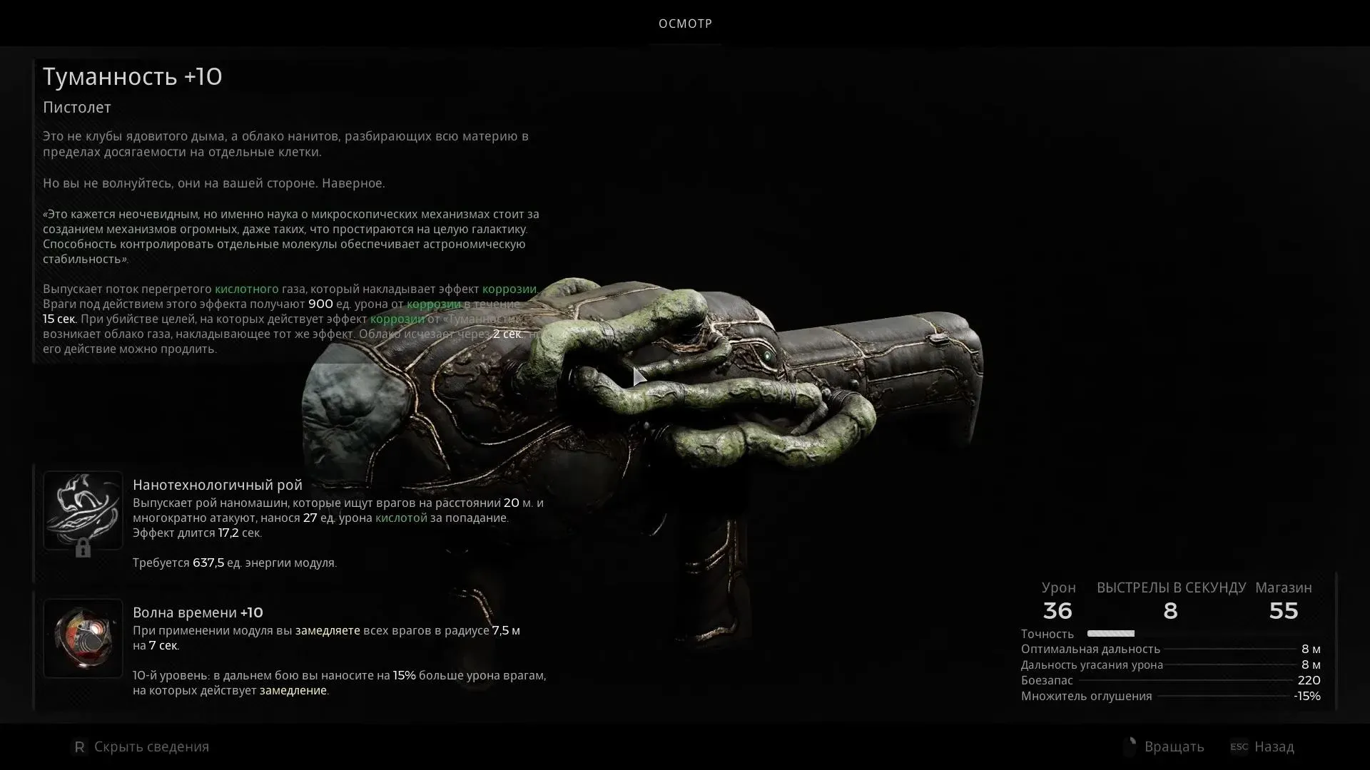Click the Вращать rotate label
This screenshot has height=770, width=1370.
(x=1174, y=746)
